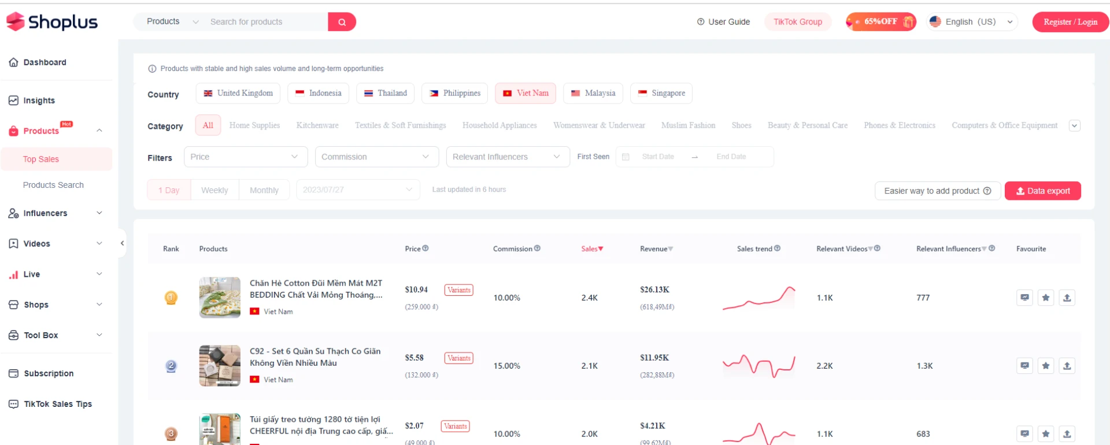Viewport: 1110px width, 445px height.
Task: Open the Price filter dropdown
Action: coord(245,157)
